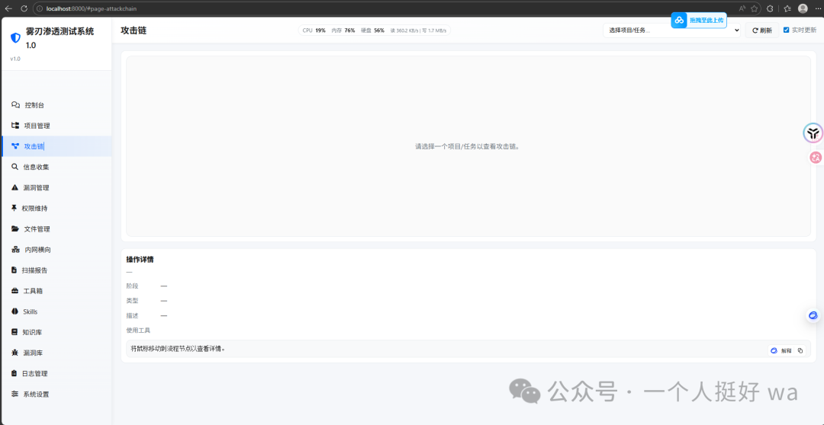Click the 将鼠标移动到流程节点以查看详情 text box
This screenshot has height=425, width=824.
pyautogui.click(x=468, y=349)
